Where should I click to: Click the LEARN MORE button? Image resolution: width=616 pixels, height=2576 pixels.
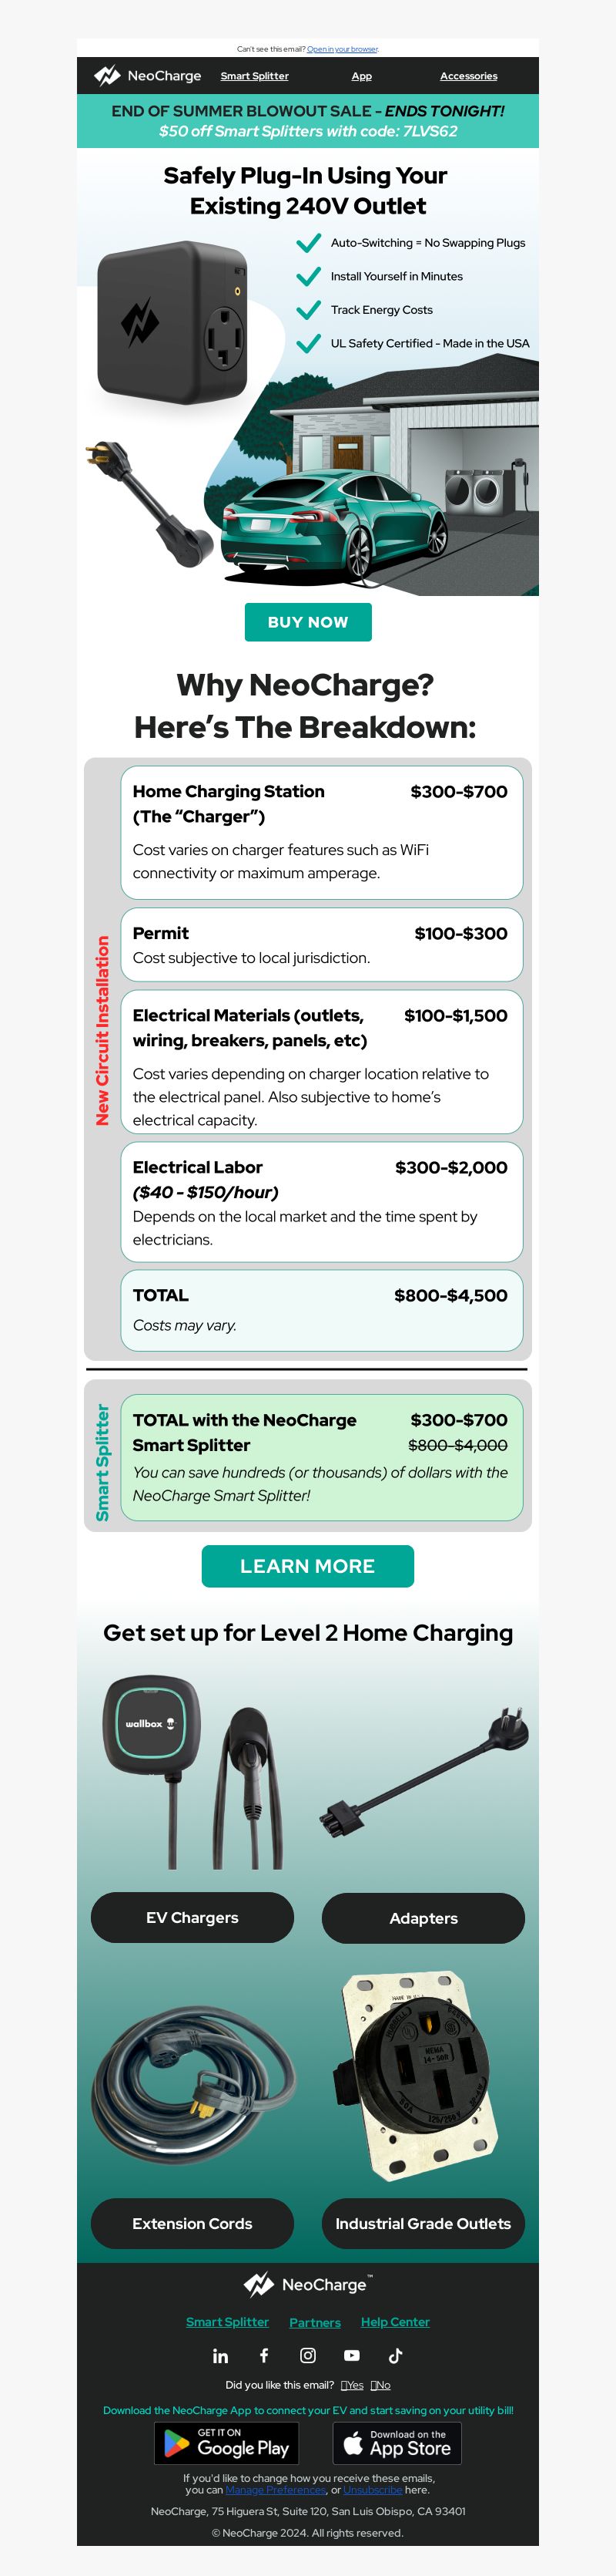click(x=307, y=1566)
